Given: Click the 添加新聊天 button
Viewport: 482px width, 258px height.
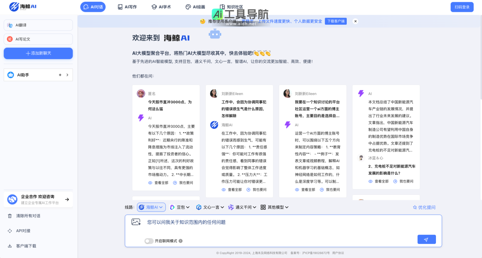Looking at the screenshot, I should [x=38, y=53].
